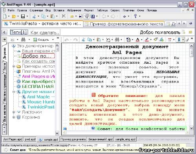The height and width of the screenshot is (154, 196).
Task: Click the binoculars Find icon in editor toolbar
Action: point(117,39)
